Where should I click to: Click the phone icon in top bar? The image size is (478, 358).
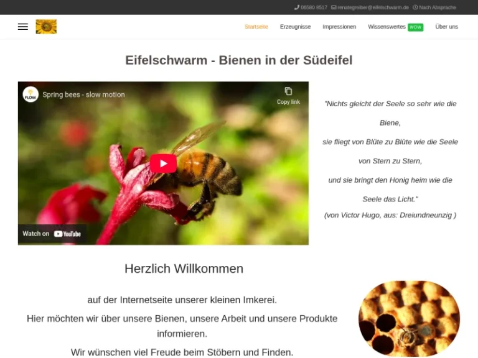tap(297, 7)
